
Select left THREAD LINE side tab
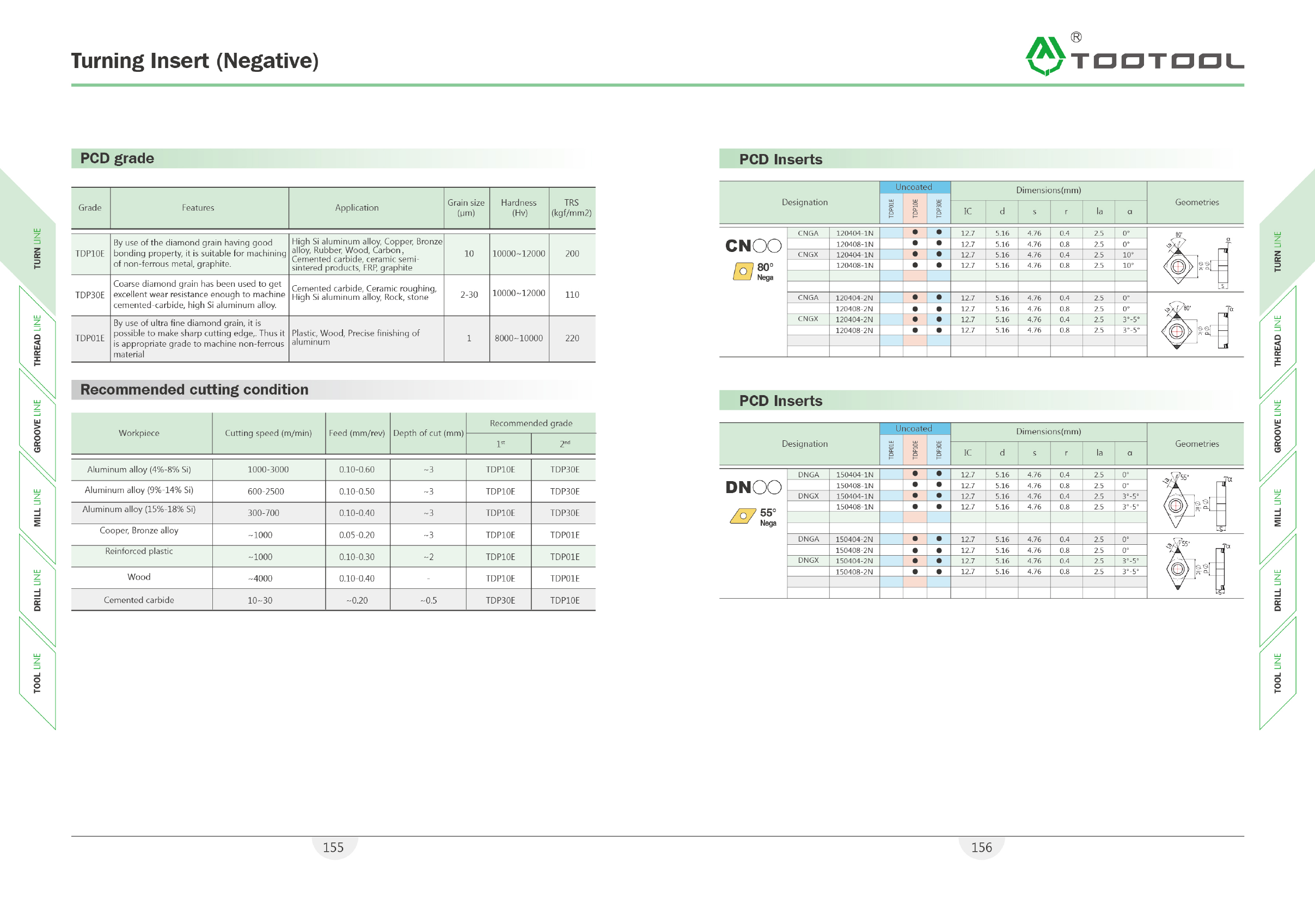coord(38,341)
